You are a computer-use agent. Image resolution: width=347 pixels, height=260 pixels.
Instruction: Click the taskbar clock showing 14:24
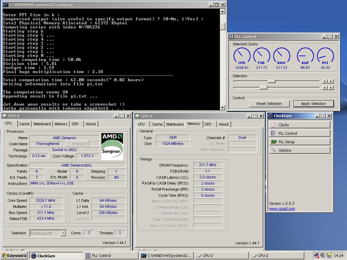click(339, 256)
